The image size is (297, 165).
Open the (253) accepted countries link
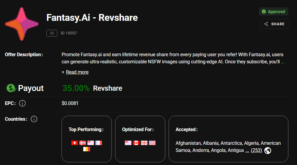coord(256,150)
